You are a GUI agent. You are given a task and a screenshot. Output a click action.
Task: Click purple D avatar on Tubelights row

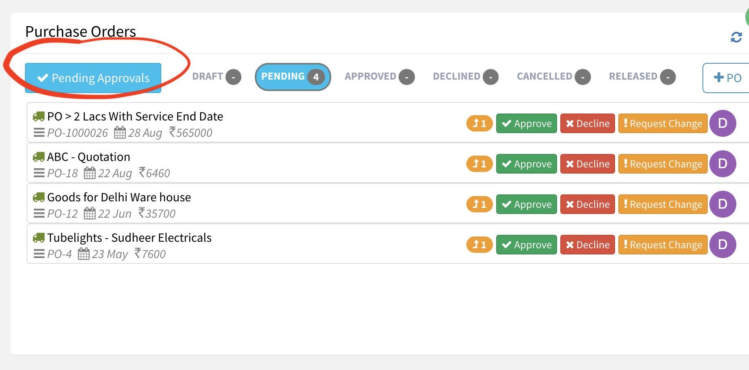722,245
